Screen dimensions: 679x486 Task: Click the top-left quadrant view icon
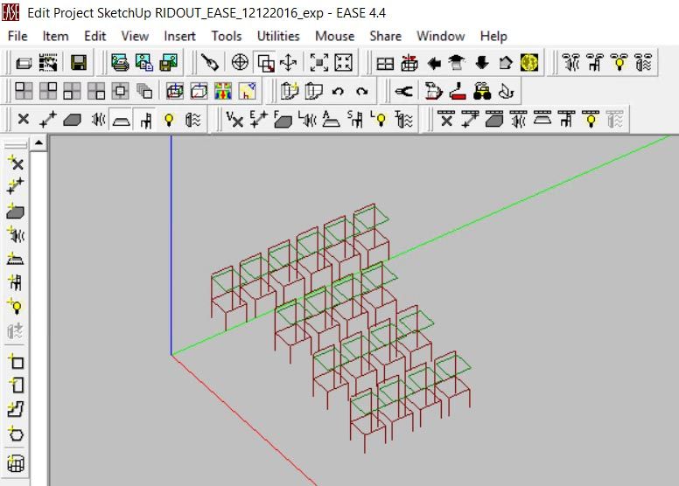24,91
